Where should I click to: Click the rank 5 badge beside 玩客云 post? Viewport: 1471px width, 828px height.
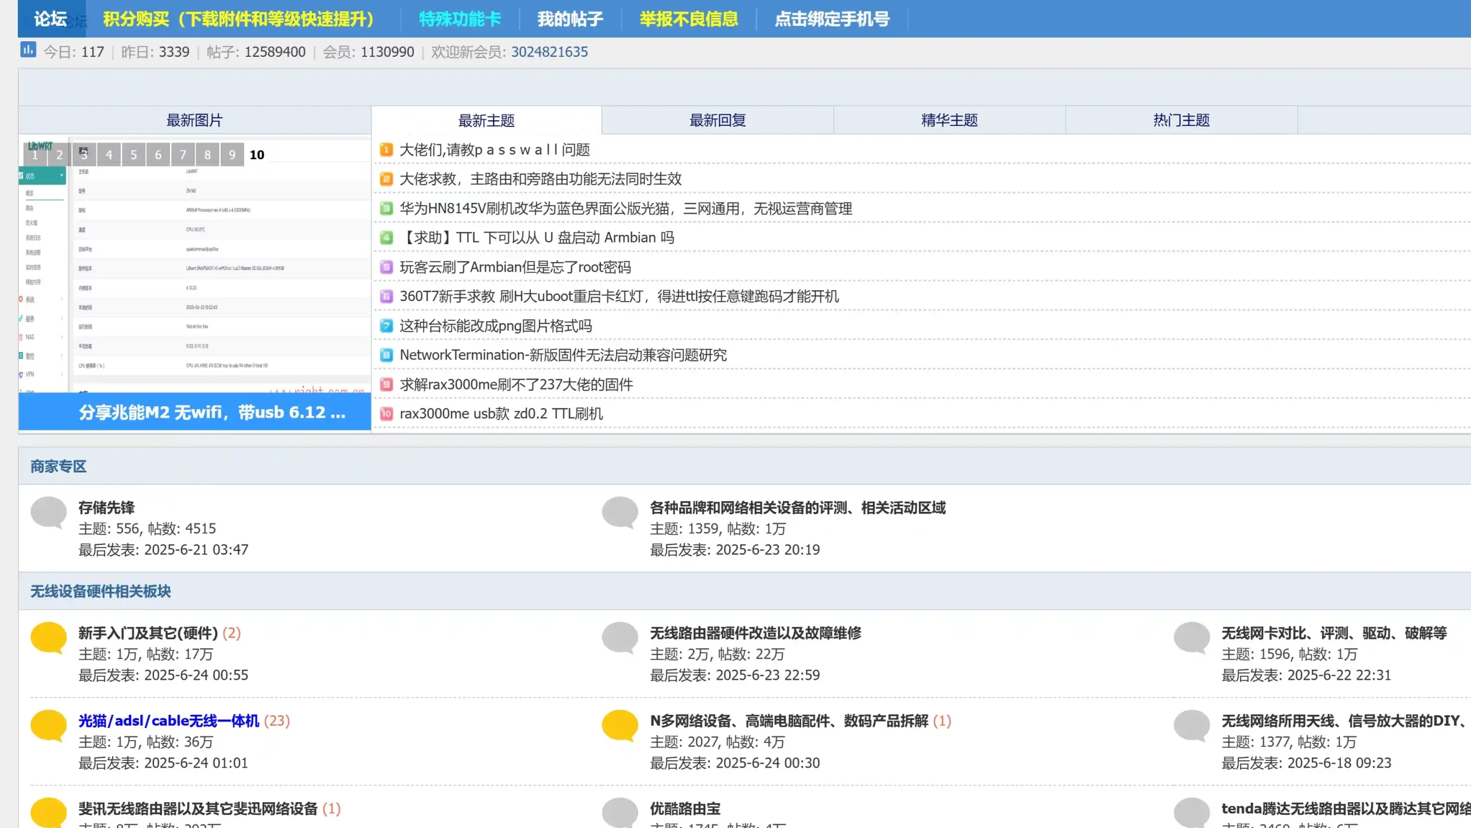(x=387, y=267)
